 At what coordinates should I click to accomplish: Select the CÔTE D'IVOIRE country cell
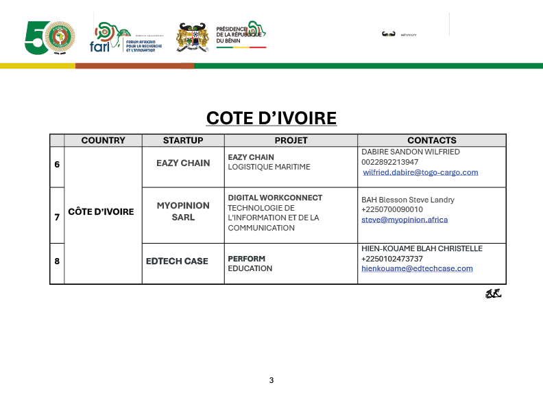[x=104, y=215]
